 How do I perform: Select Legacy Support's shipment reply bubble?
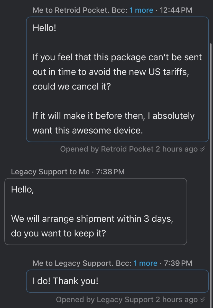tap(96, 211)
